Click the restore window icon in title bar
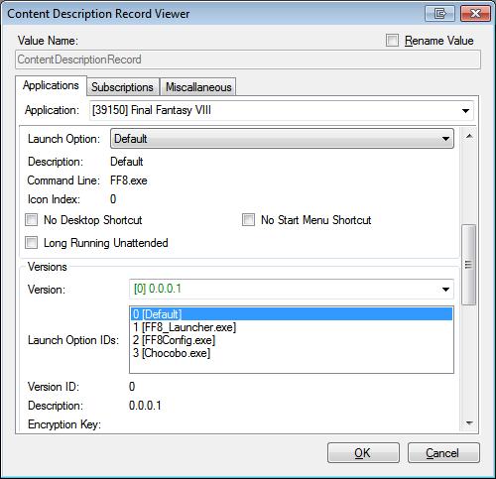496x479 pixels. point(439,14)
